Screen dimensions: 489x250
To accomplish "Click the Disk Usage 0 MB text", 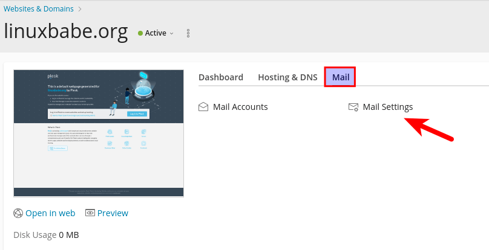I will pyautogui.click(x=46, y=234).
